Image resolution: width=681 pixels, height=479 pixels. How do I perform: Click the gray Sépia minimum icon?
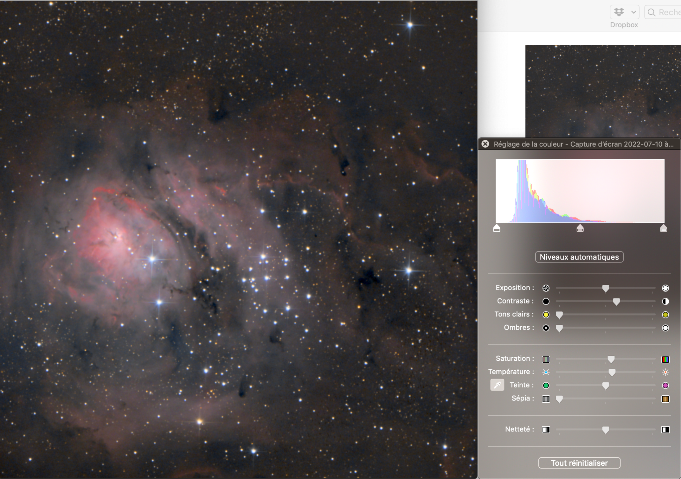click(x=546, y=399)
